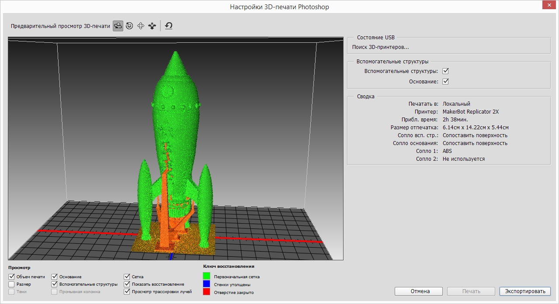Image resolution: width=559 pixels, height=304 pixels.
Task: Select the slide 3D camera tool
Action: [152, 26]
